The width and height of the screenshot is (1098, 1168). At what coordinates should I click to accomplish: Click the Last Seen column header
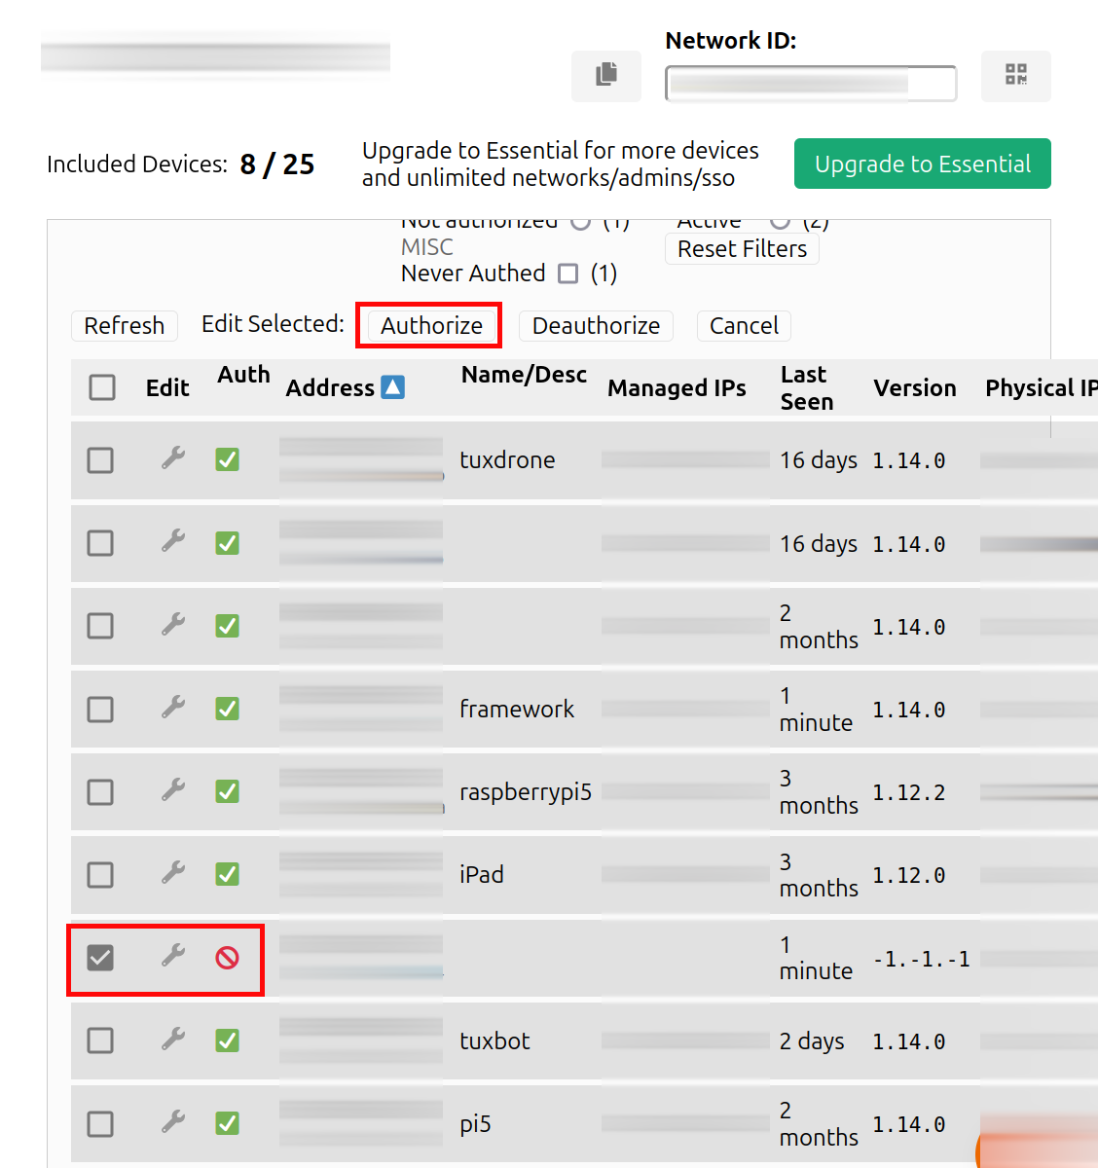tap(807, 388)
